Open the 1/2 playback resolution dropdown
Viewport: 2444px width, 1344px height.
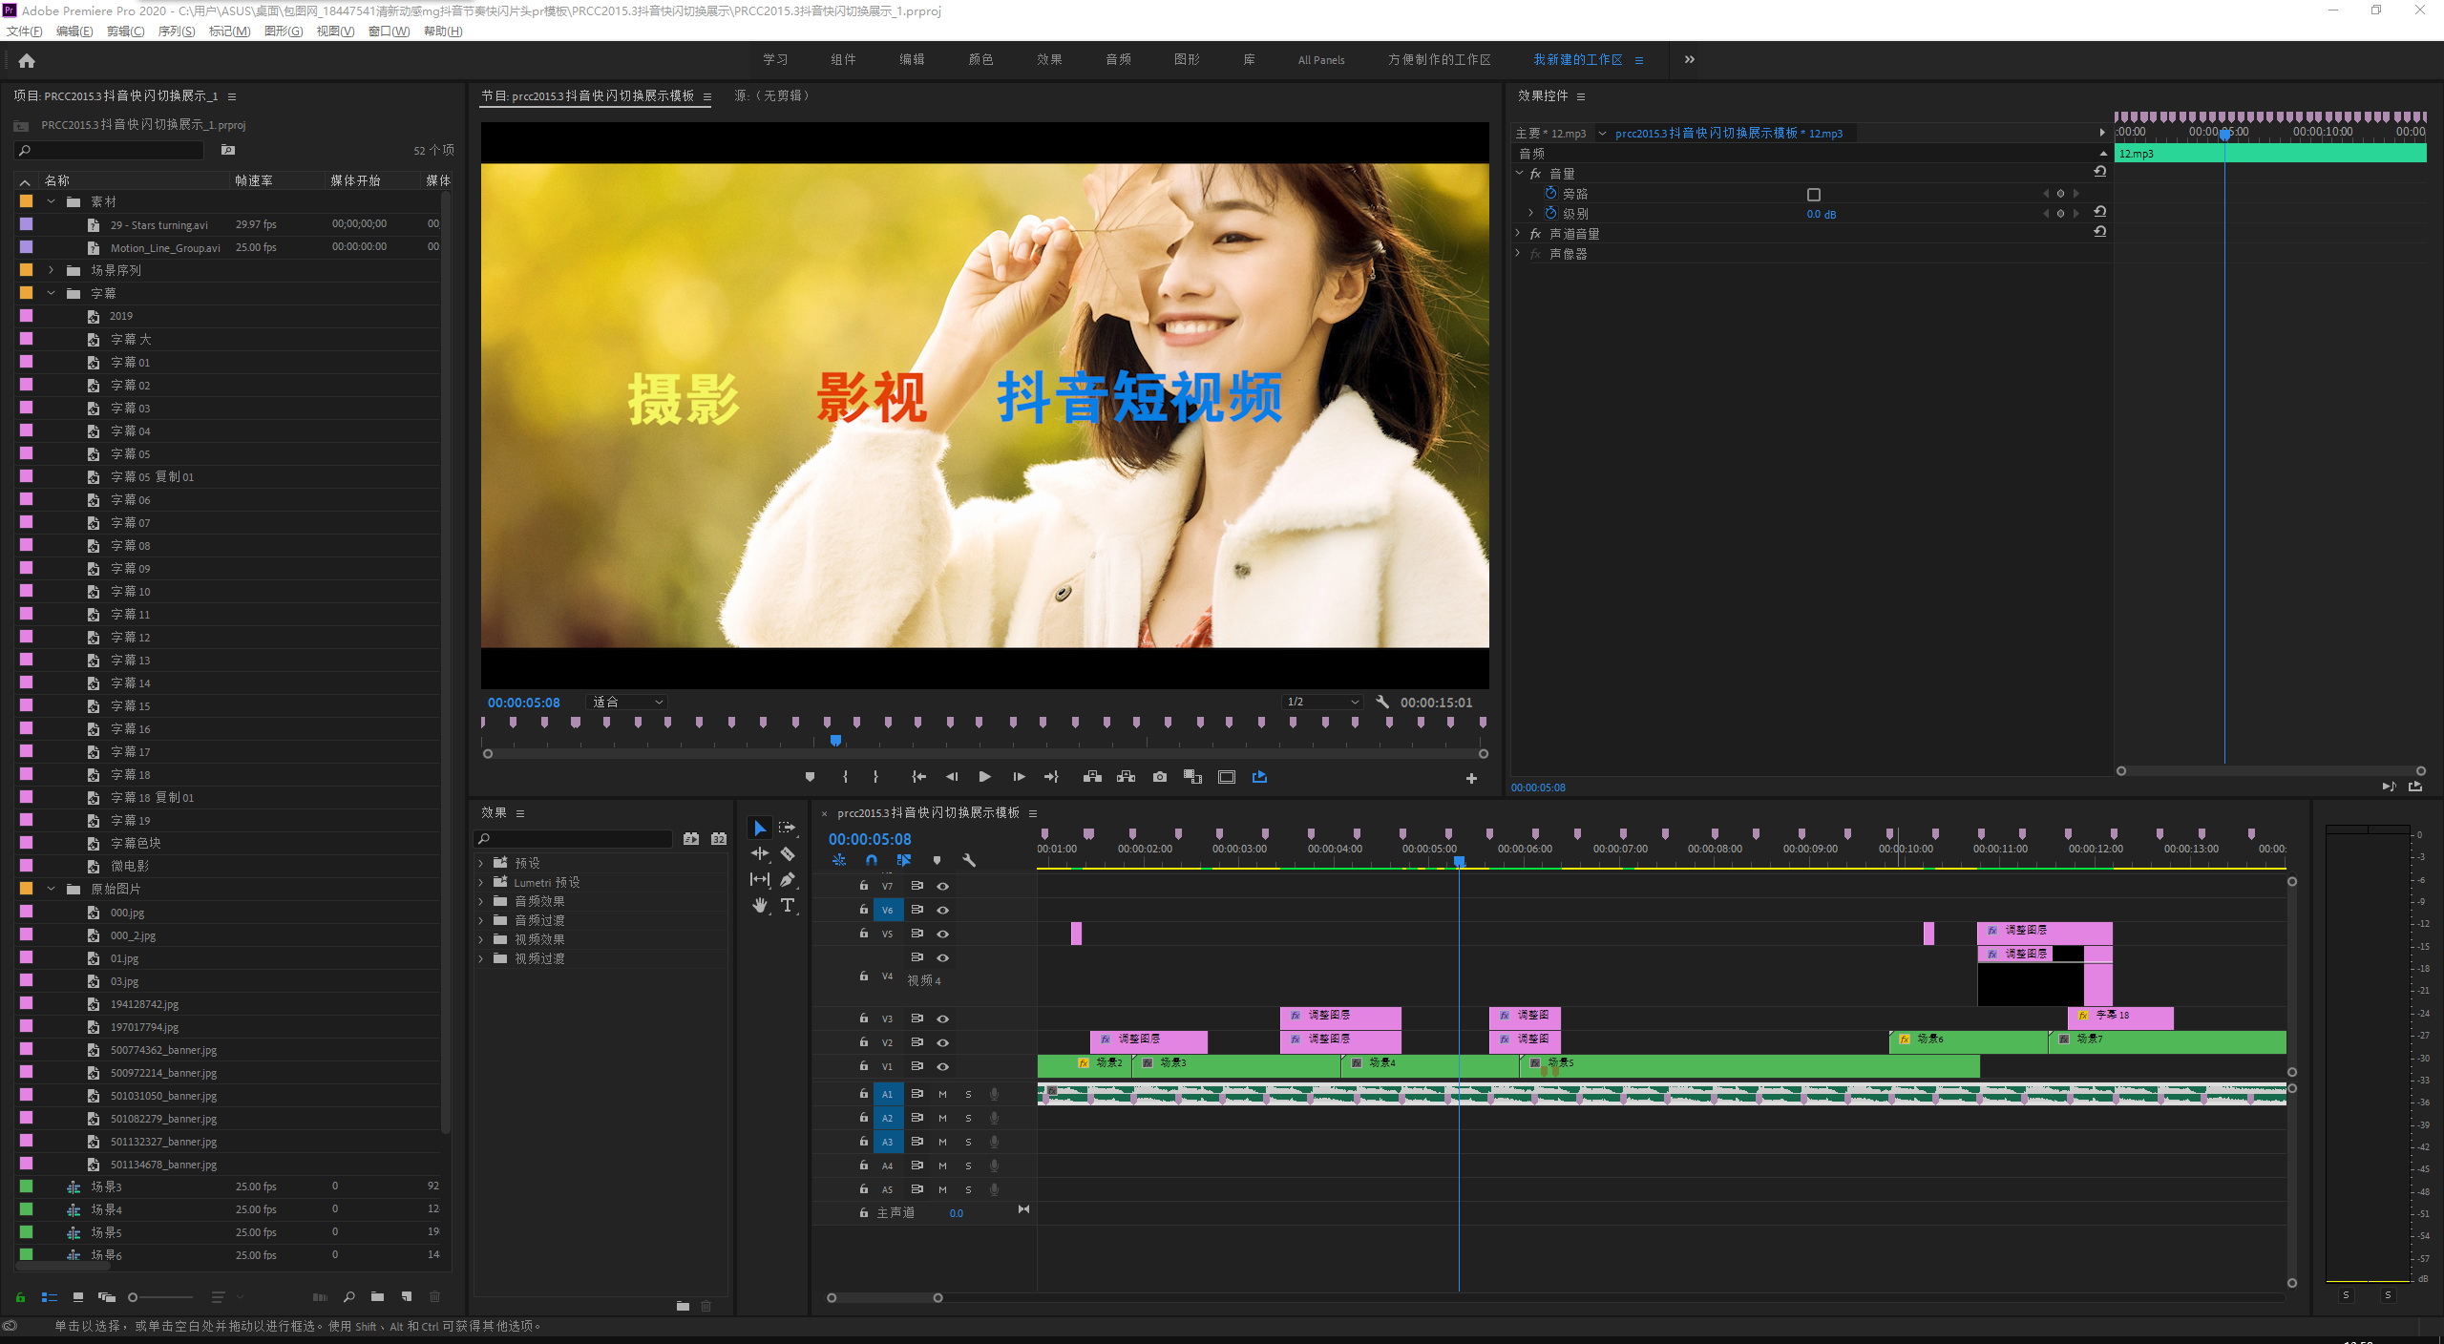pos(1321,702)
